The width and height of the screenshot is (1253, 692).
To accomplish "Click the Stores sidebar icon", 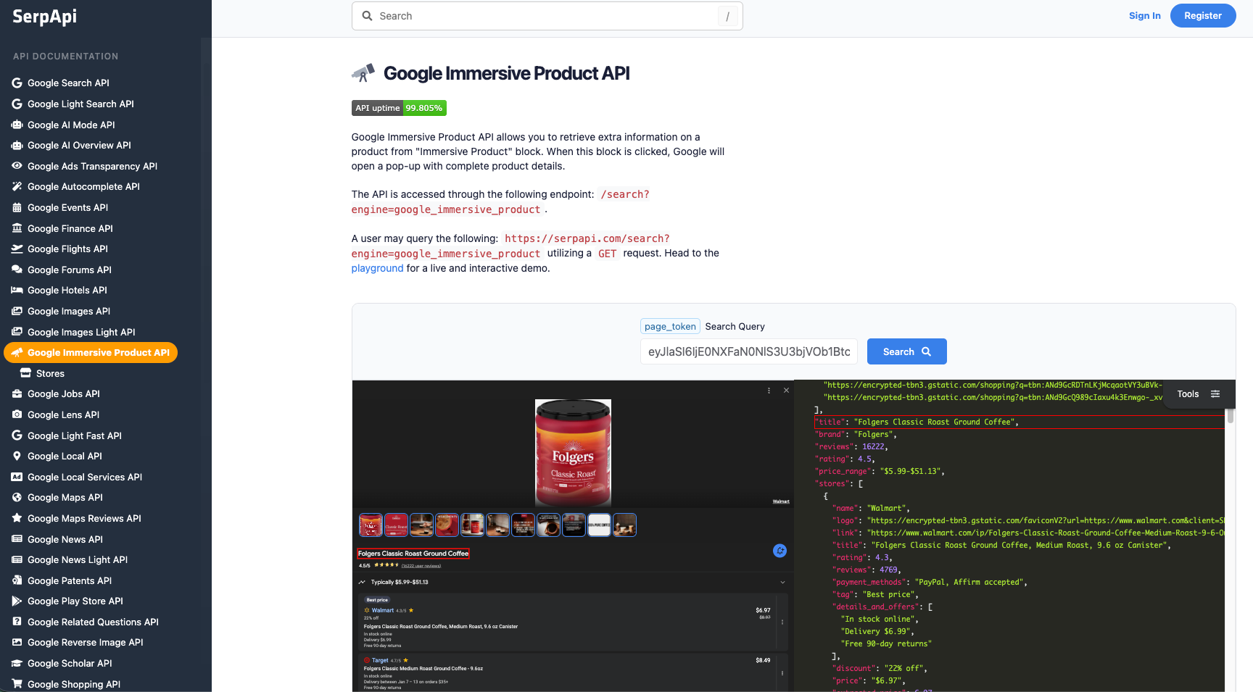I will point(25,373).
